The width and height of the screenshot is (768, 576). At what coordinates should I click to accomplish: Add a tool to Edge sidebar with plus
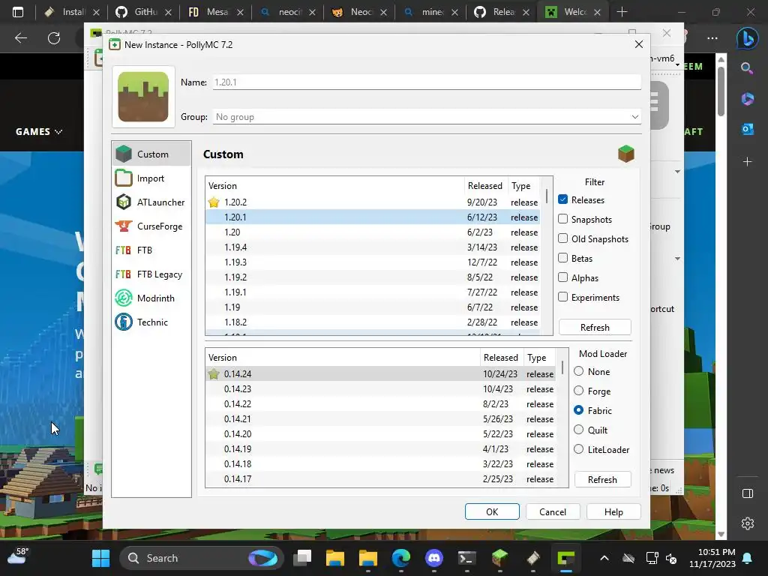click(748, 162)
